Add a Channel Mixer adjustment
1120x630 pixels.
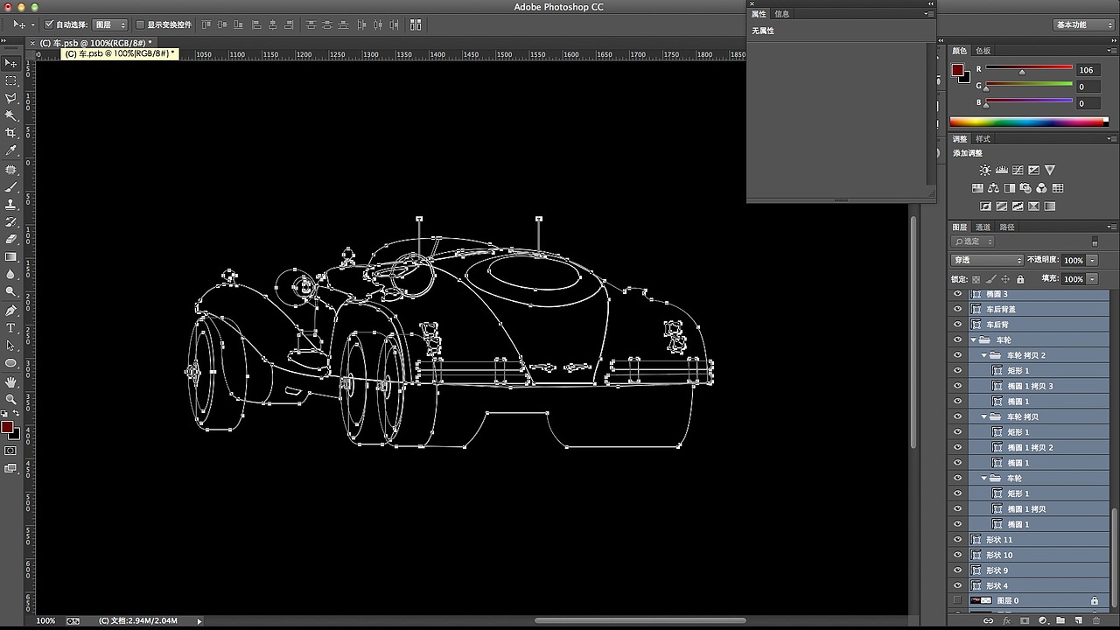coord(1041,188)
